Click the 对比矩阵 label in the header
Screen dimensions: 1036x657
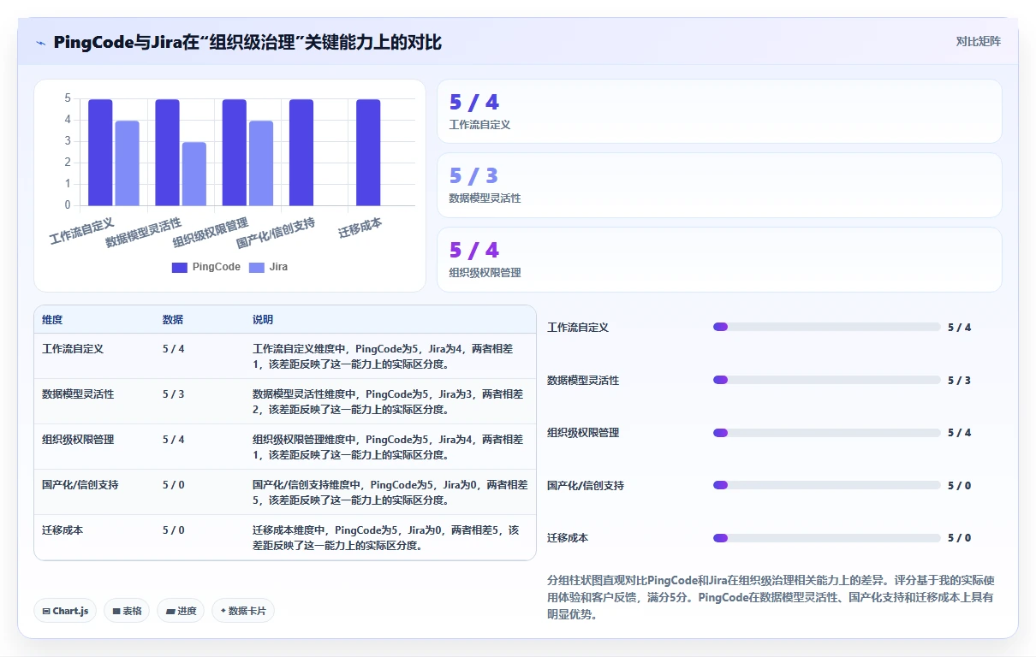click(978, 41)
